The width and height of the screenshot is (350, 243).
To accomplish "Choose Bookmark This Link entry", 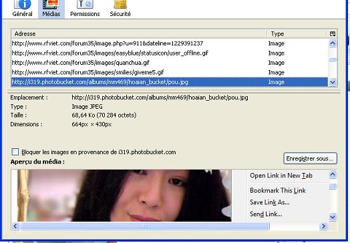I will click(x=278, y=190).
